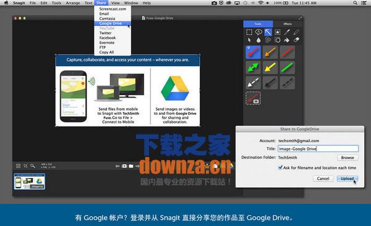
Task: Click the camera capture icon in tray bar
Action: pos(124,166)
